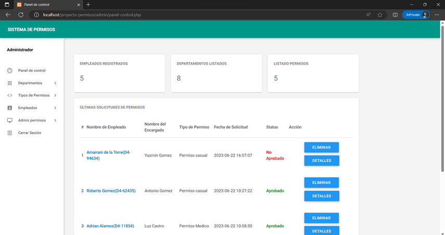Open the browser split screen icon
The width and height of the screenshot is (445, 235).
pos(395,15)
